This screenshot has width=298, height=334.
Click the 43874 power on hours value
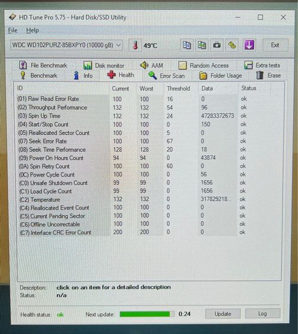point(208,157)
